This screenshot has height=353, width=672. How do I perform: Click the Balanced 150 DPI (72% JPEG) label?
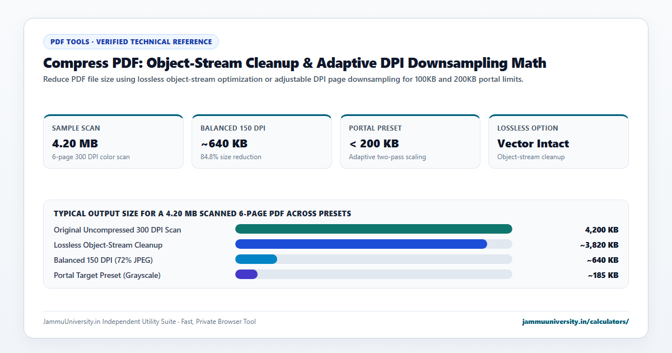[x=103, y=260]
